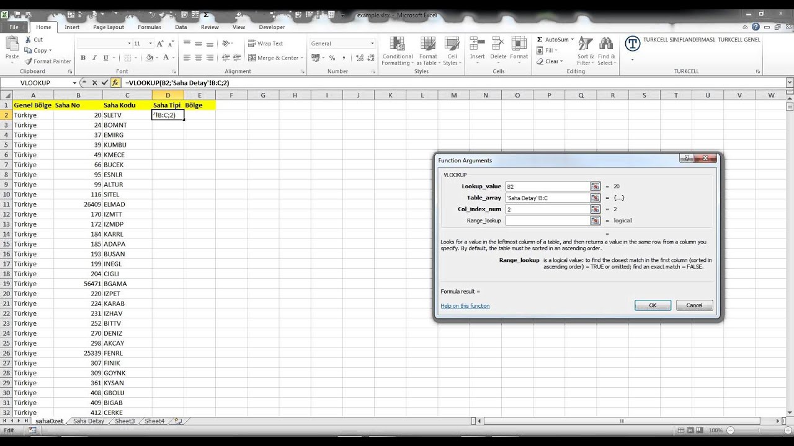794x446 pixels.
Task: Click the Increase Indent icon
Action: [x=238, y=58]
